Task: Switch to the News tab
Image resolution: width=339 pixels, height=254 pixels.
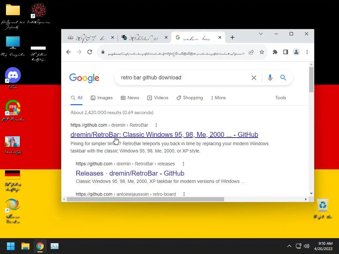Action: (x=130, y=98)
